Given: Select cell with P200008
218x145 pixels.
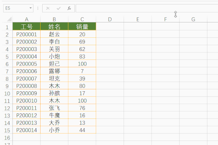Looking at the screenshot, I should click(x=27, y=86).
